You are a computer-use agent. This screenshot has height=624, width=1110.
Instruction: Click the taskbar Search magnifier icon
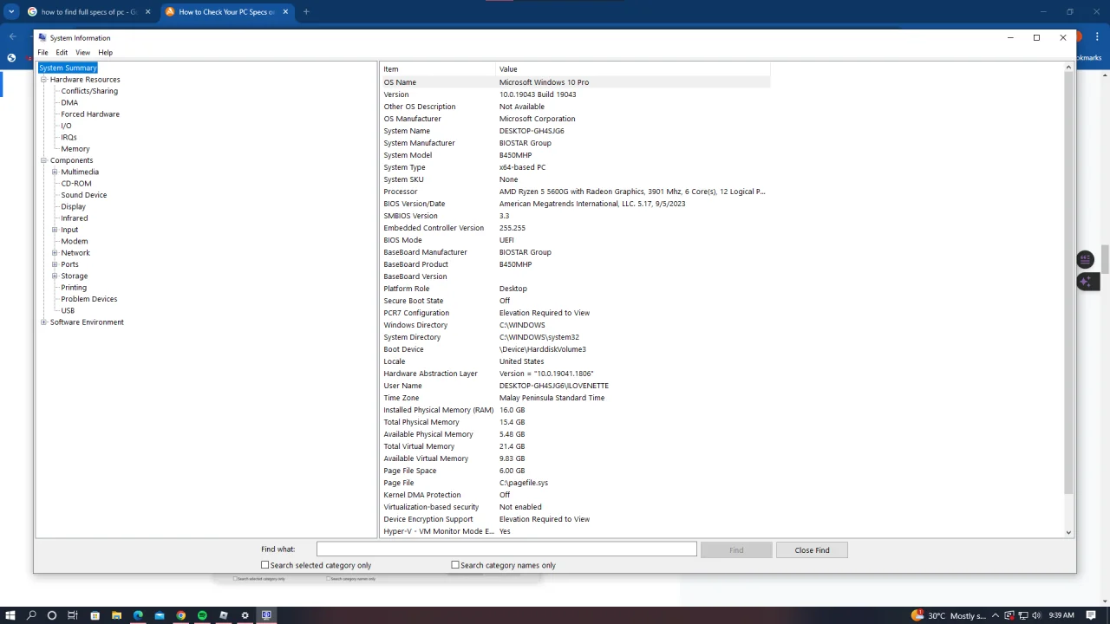31,615
